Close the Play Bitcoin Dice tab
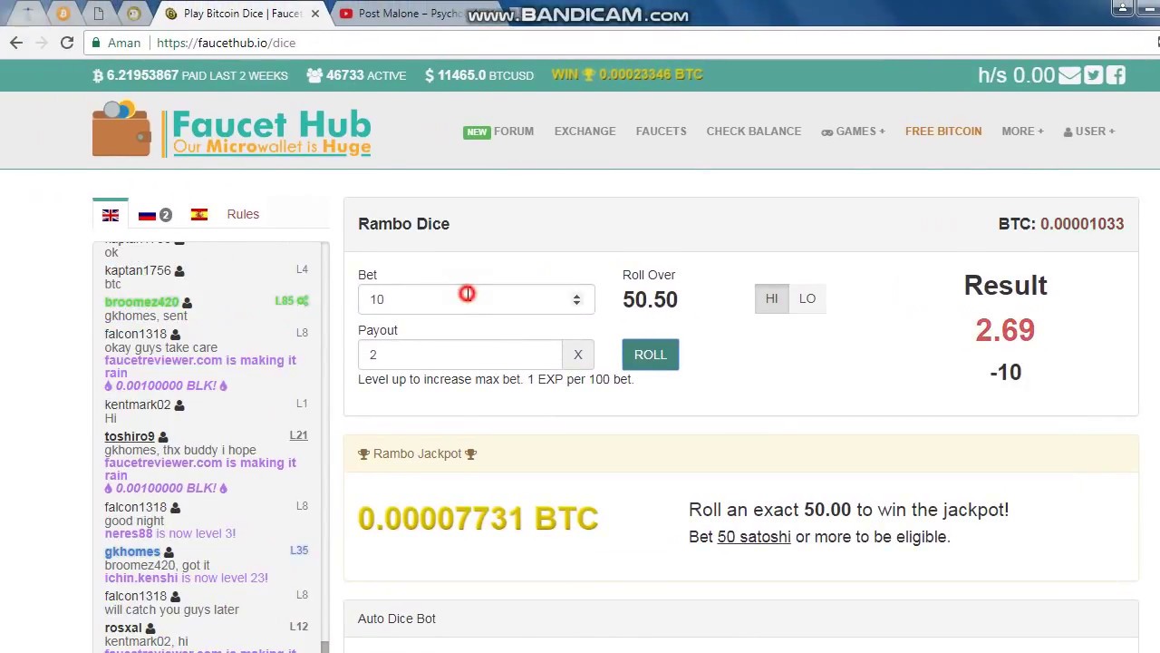 point(315,14)
